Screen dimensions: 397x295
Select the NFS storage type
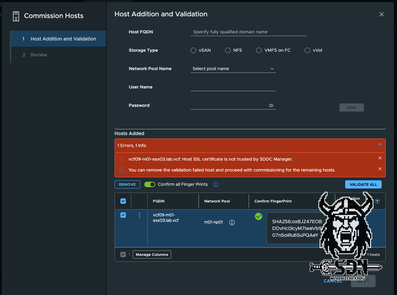tap(228, 50)
